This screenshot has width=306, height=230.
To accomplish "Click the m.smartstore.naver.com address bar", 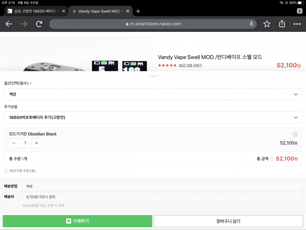I will [x=153, y=24].
